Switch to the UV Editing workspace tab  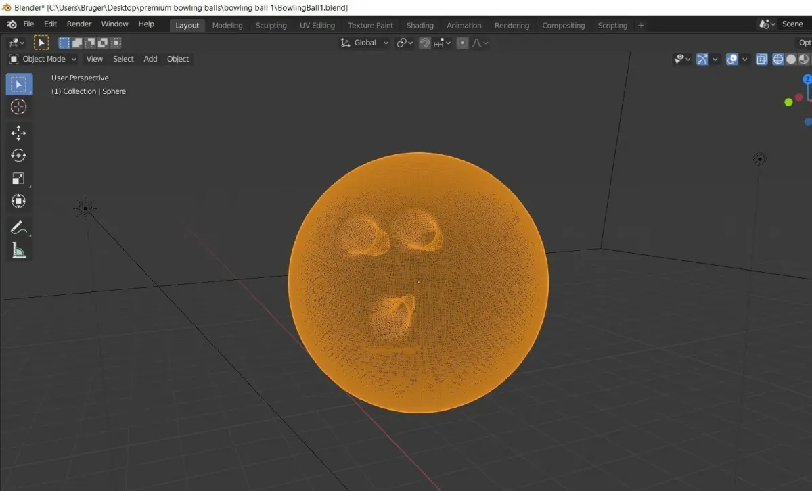pos(317,25)
